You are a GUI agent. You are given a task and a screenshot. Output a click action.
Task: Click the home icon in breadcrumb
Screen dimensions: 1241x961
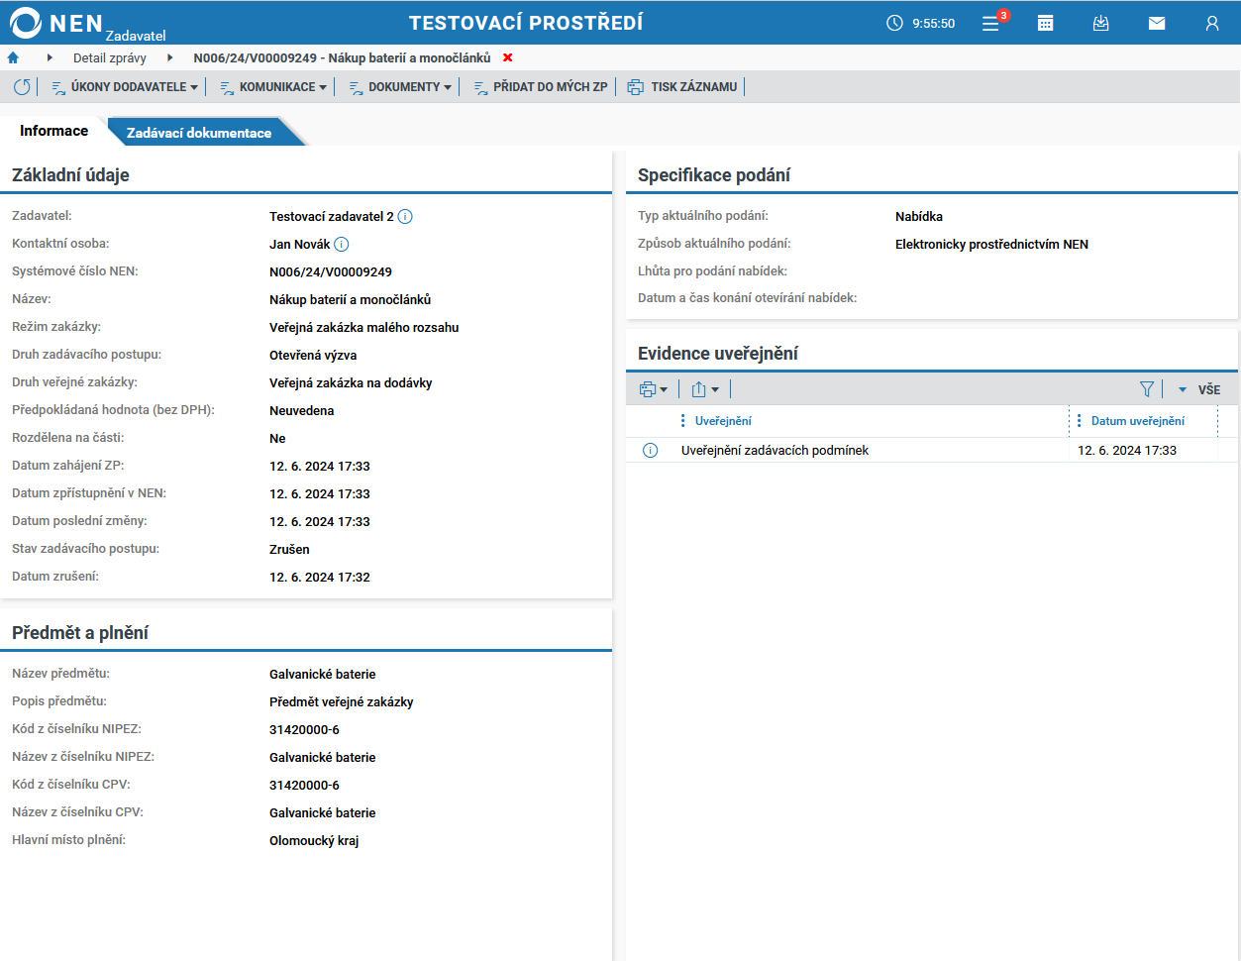13,58
